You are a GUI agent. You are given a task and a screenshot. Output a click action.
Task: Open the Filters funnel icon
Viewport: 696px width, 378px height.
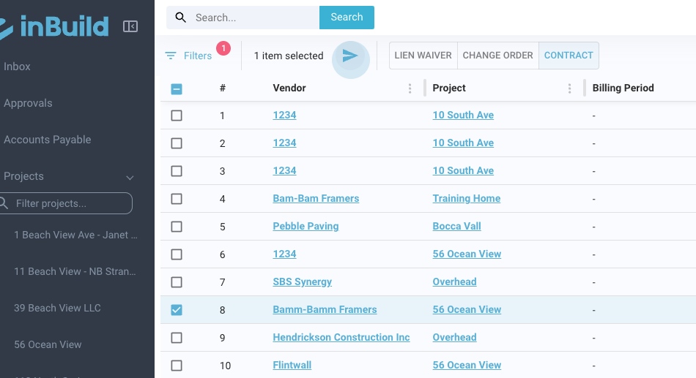(x=171, y=56)
